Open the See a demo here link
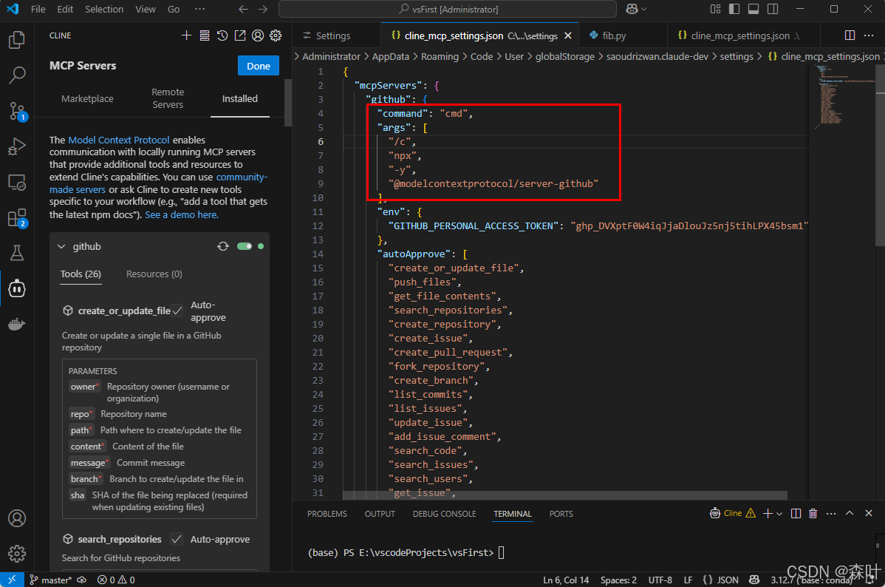The height and width of the screenshot is (587, 885). (x=182, y=214)
